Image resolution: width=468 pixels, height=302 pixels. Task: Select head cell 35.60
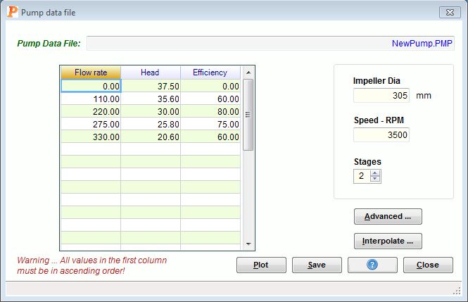click(x=151, y=99)
